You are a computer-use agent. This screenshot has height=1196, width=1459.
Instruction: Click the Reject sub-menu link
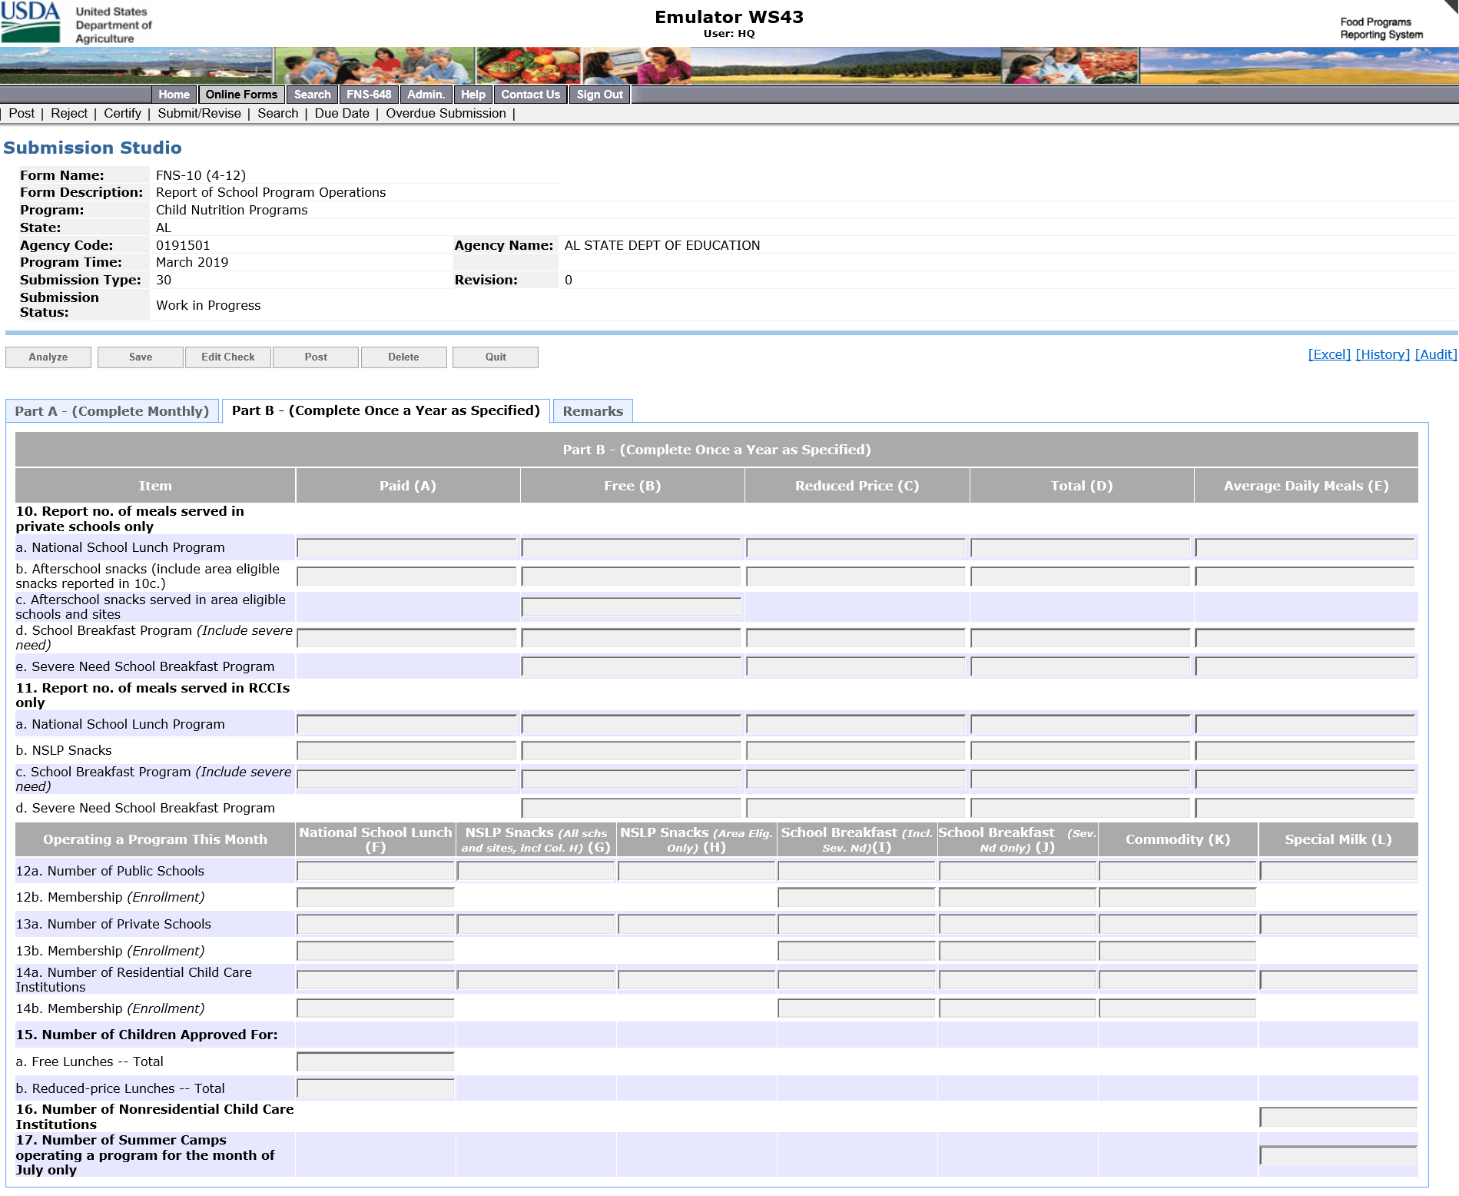click(69, 114)
